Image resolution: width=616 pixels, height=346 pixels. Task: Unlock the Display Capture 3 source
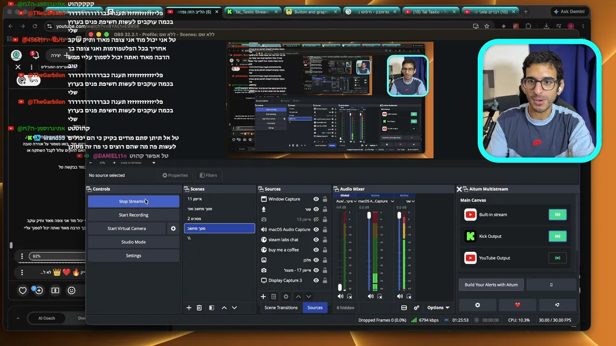point(325,280)
